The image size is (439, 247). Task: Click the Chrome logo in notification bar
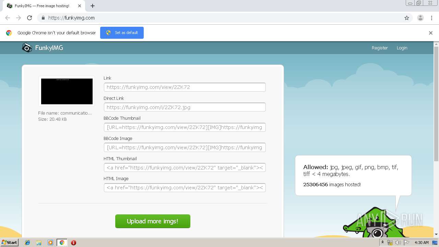[x=9, y=33]
